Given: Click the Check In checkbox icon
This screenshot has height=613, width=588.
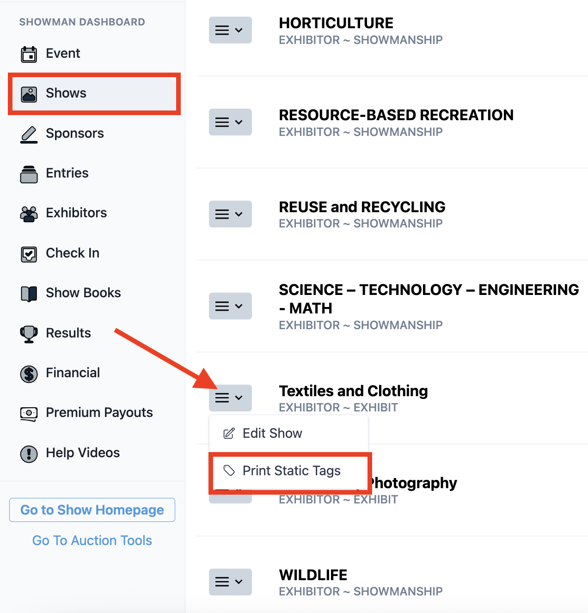Looking at the screenshot, I should click(29, 254).
